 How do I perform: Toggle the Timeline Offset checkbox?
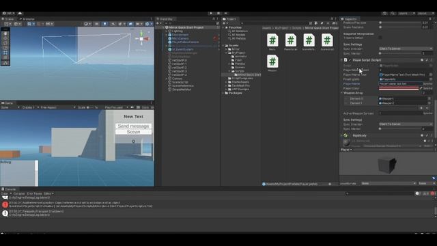pyautogui.click(x=380, y=38)
